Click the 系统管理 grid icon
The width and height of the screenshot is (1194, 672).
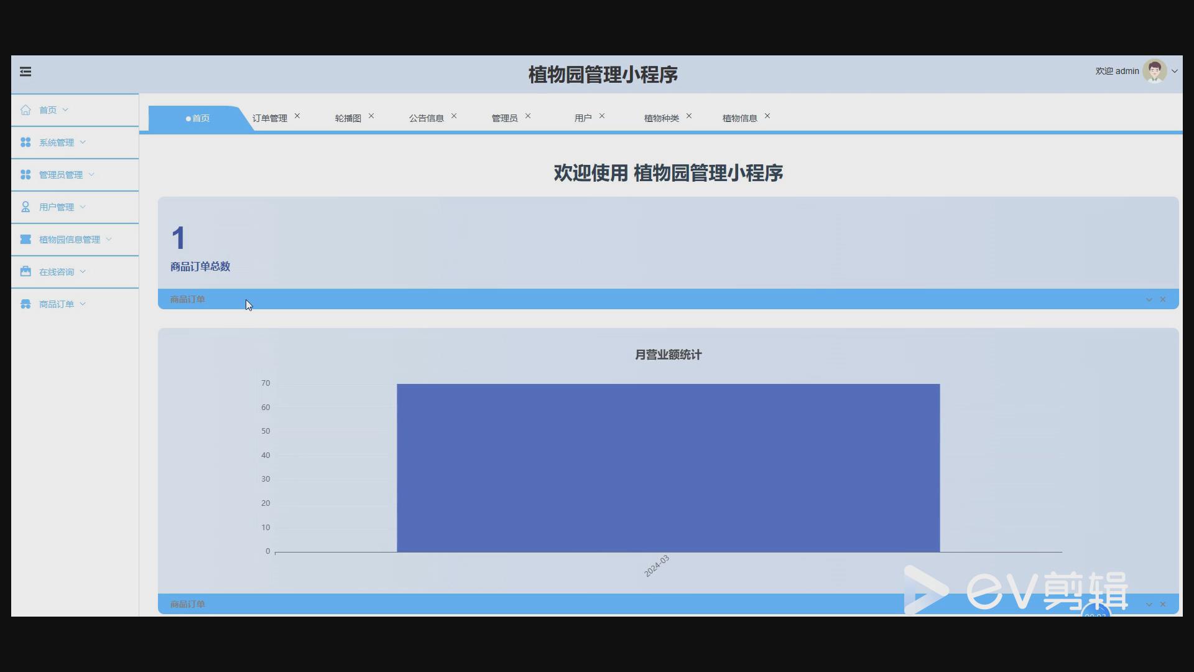click(25, 142)
